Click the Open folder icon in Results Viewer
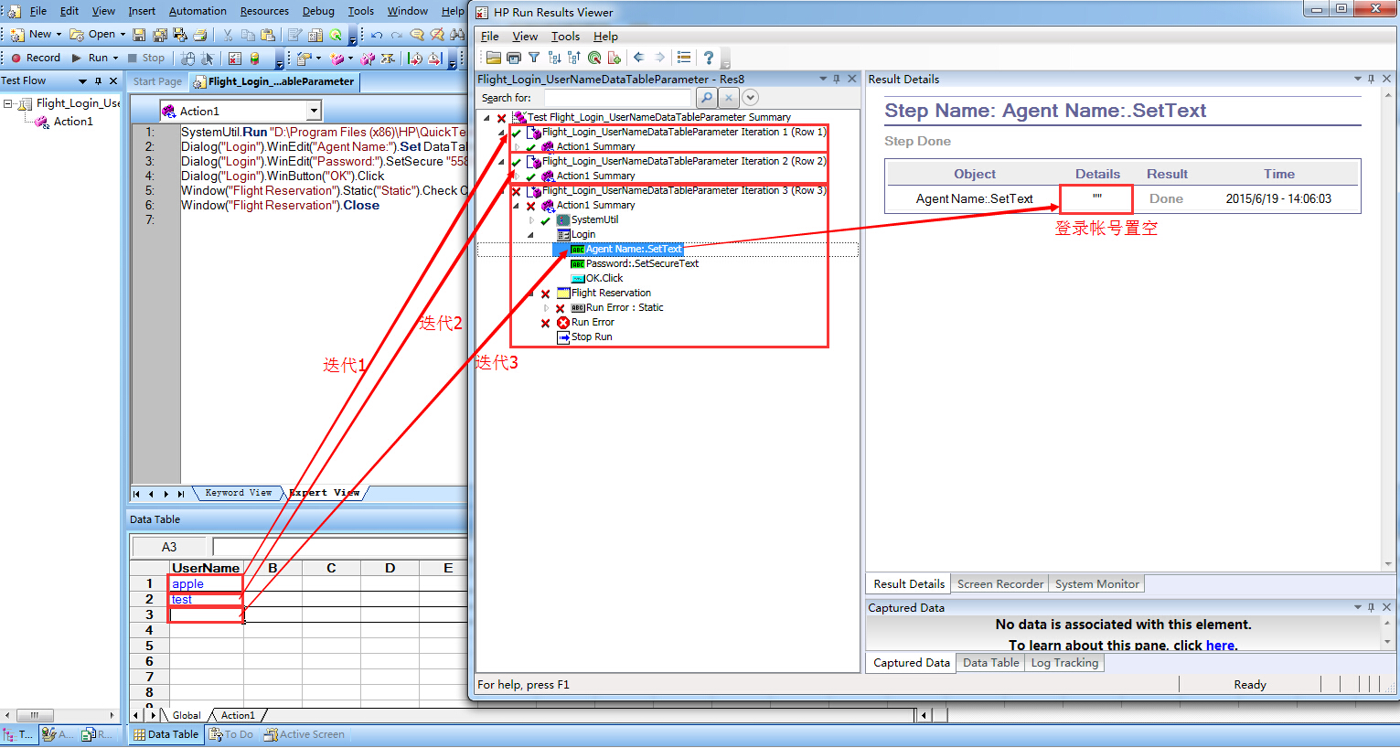Screen dimensions: 1400x748 (x=494, y=58)
